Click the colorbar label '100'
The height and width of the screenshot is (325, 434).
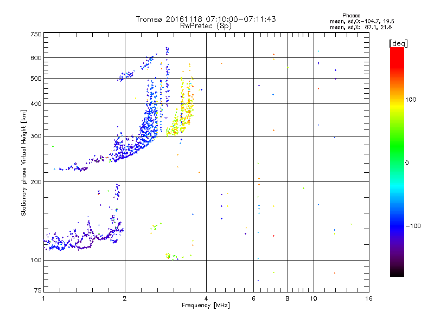411,100
